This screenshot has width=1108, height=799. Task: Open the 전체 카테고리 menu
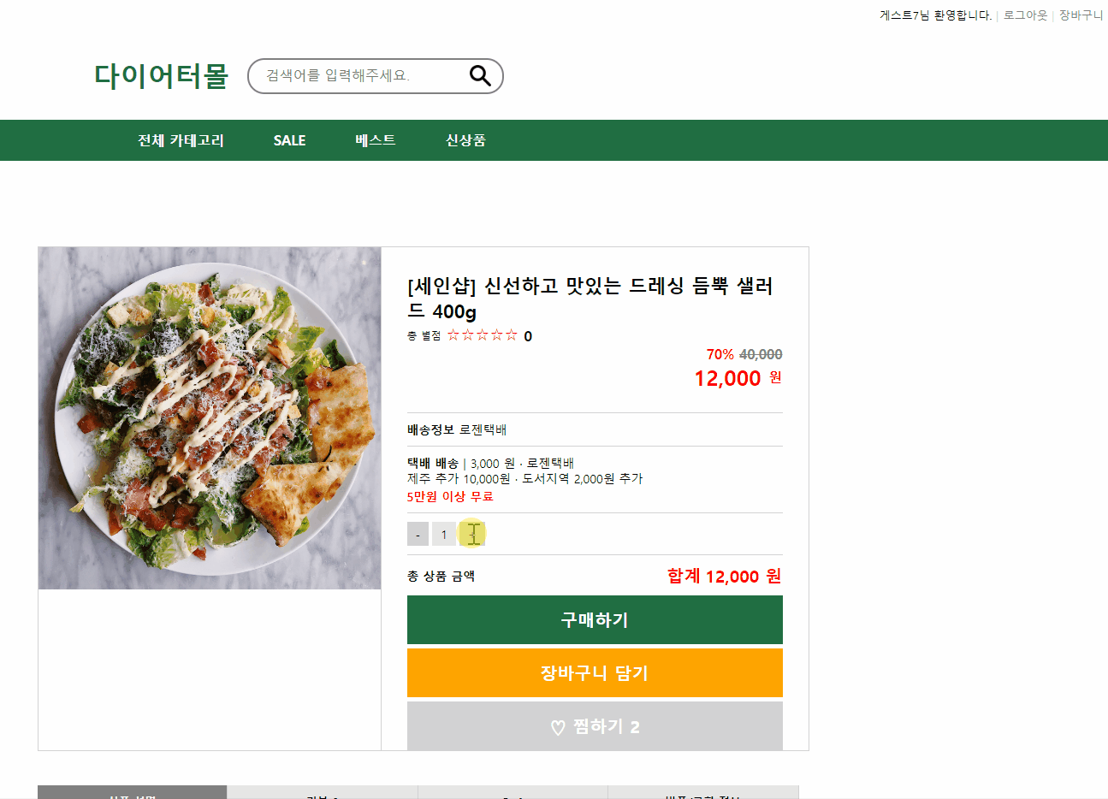tap(181, 140)
